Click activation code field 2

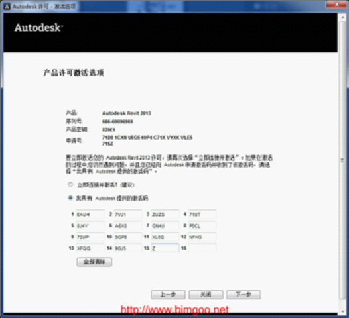[128, 214]
